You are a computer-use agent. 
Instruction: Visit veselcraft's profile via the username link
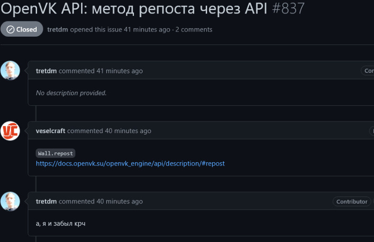pyautogui.click(x=51, y=131)
